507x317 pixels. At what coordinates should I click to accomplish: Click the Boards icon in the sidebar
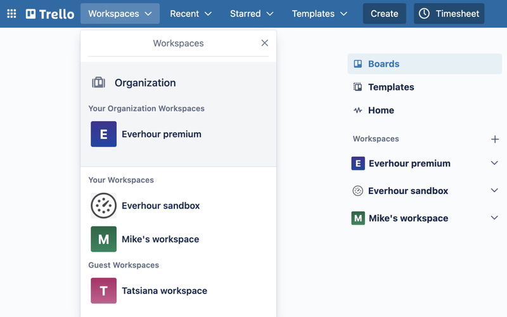(357, 64)
